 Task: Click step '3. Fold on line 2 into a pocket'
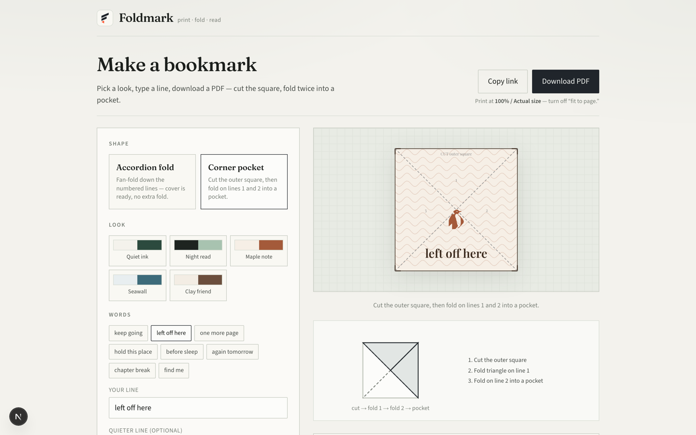506,381
